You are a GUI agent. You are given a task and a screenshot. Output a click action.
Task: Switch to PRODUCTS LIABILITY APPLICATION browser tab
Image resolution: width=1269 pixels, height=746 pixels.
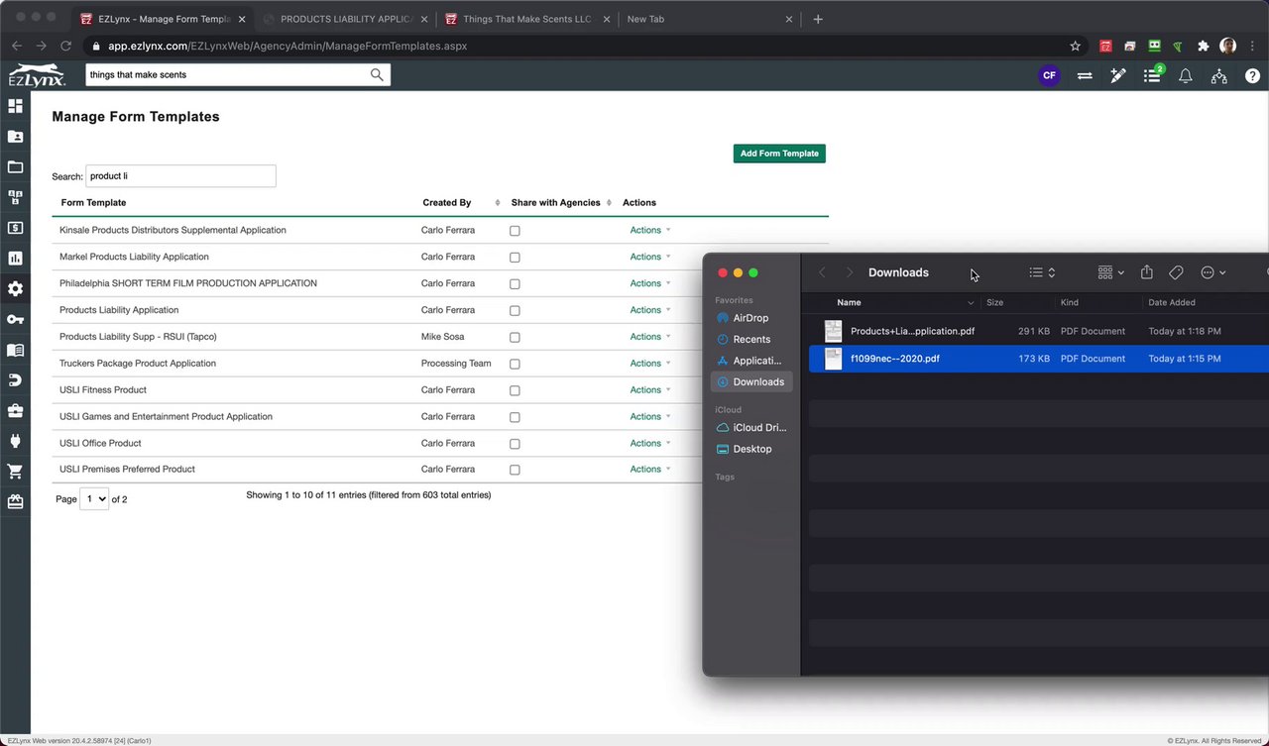[x=346, y=19]
